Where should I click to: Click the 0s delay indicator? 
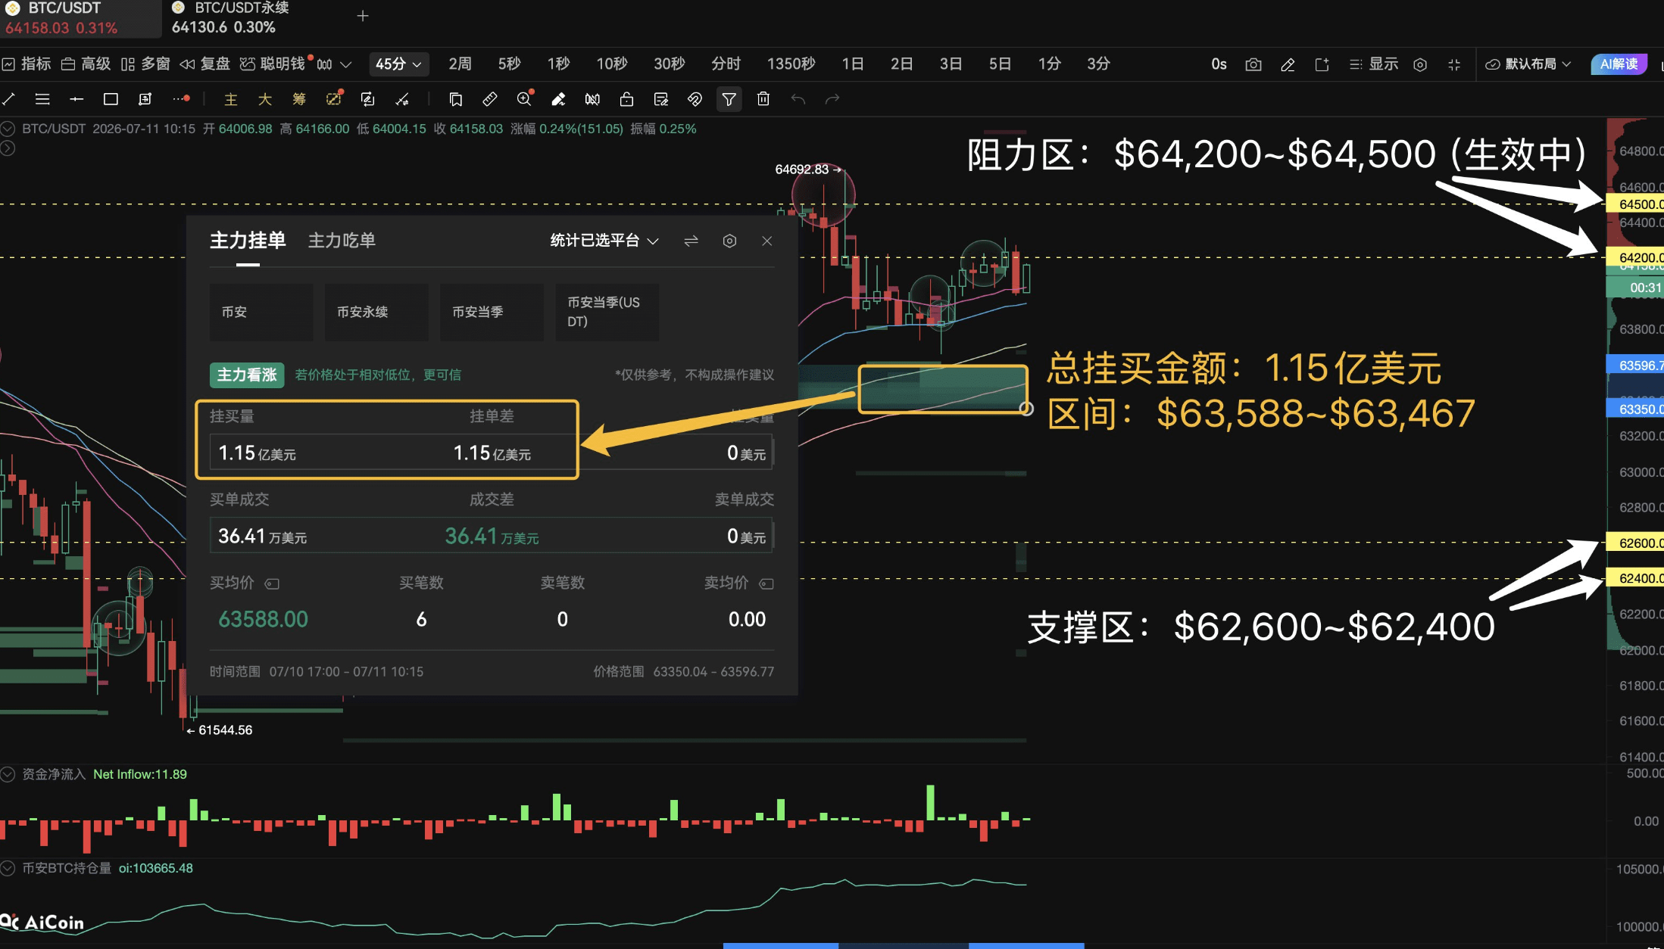tap(1219, 64)
